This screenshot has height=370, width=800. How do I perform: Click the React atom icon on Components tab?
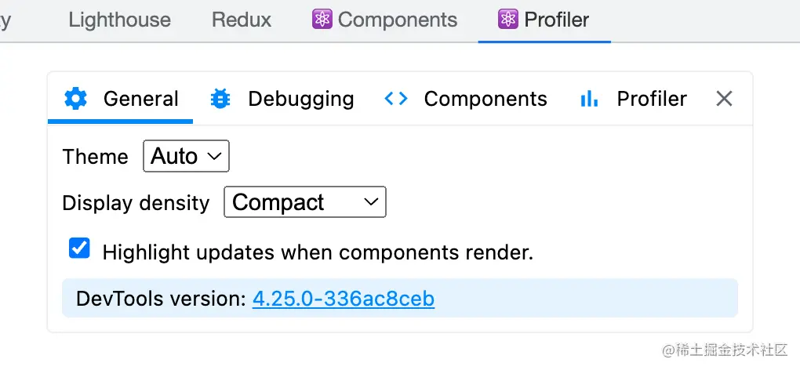pos(322,20)
